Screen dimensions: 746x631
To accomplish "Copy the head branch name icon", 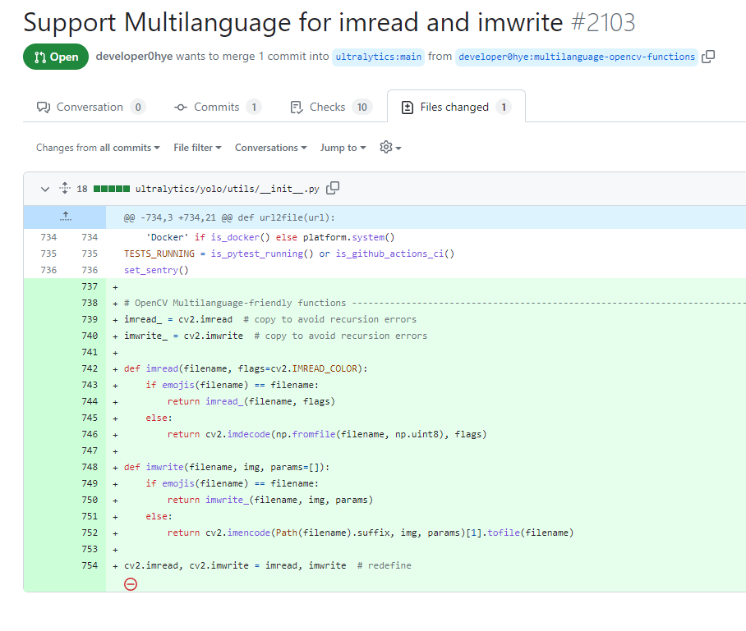I will point(708,57).
